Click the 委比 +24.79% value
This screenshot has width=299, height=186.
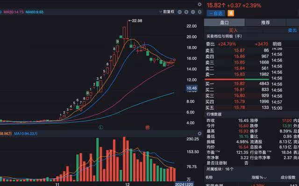pos(227,44)
